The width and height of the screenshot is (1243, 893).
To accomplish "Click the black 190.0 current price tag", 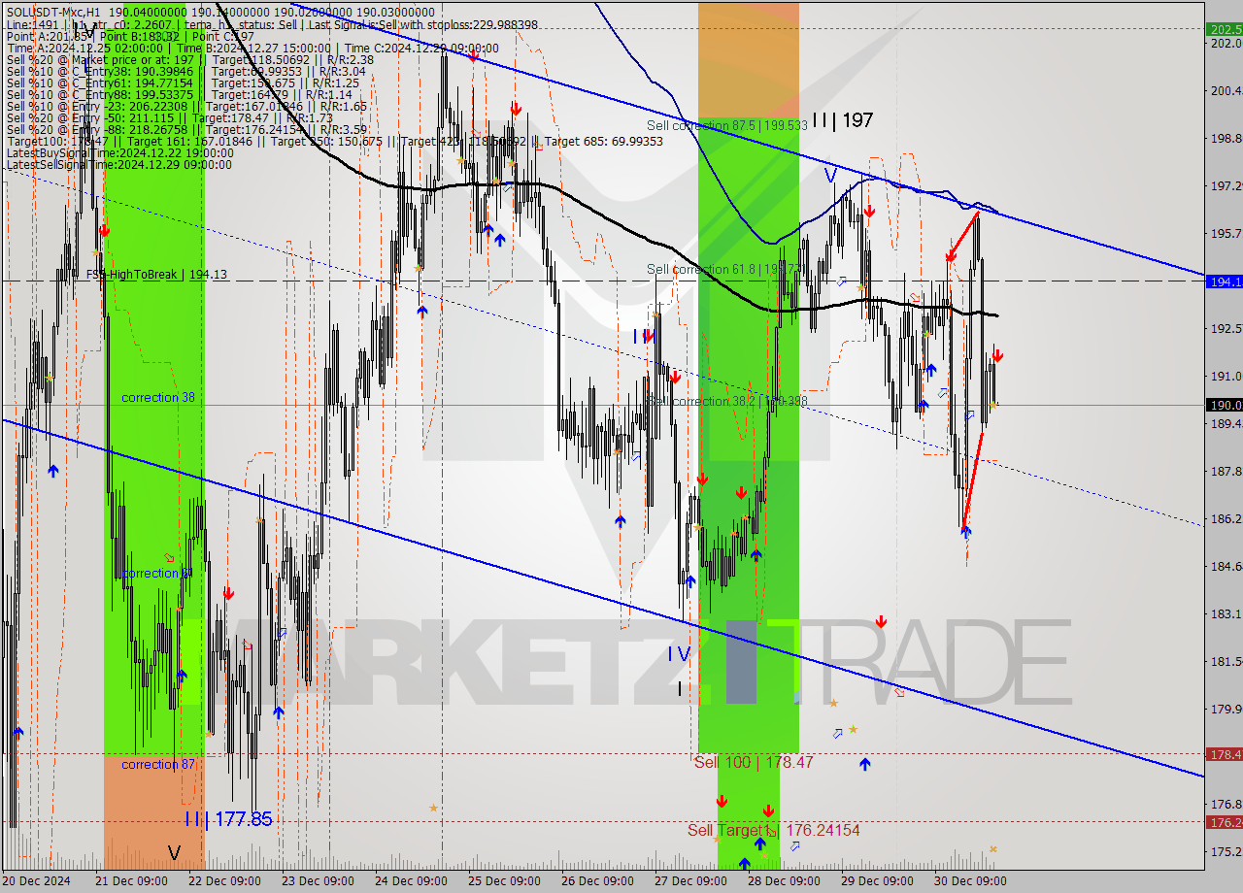I will pyautogui.click(x=1224, y=406).
